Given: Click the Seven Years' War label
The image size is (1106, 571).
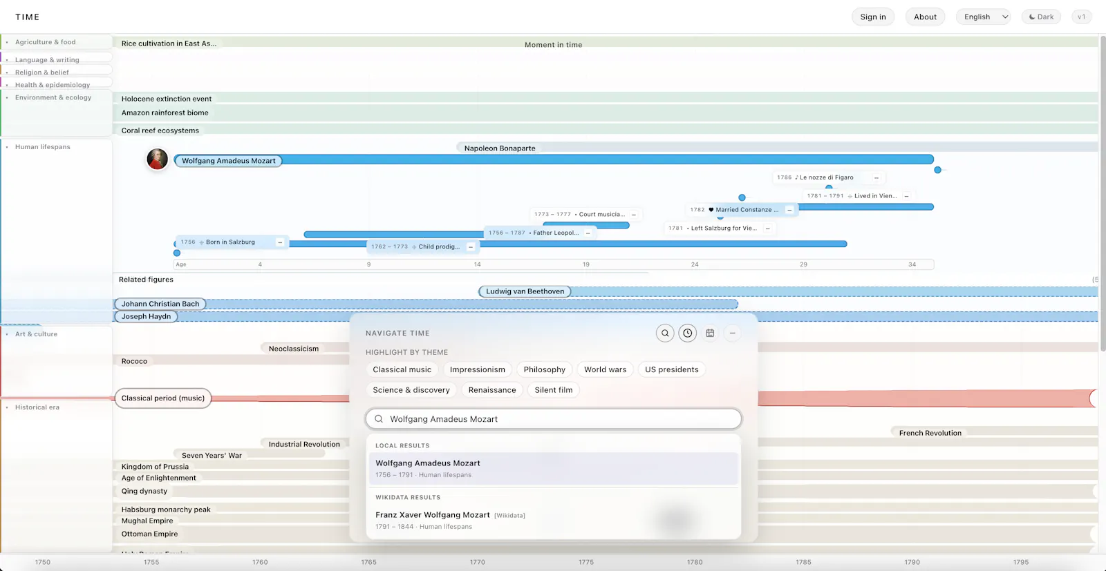Looking at the screenshot, I should 212,456.
